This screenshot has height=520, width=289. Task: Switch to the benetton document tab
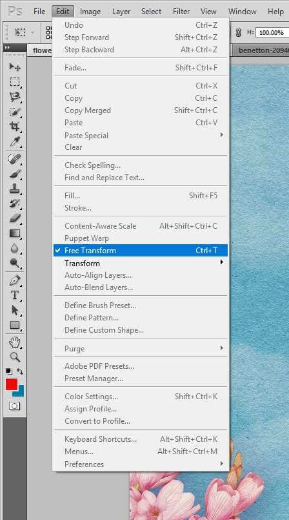261,51
